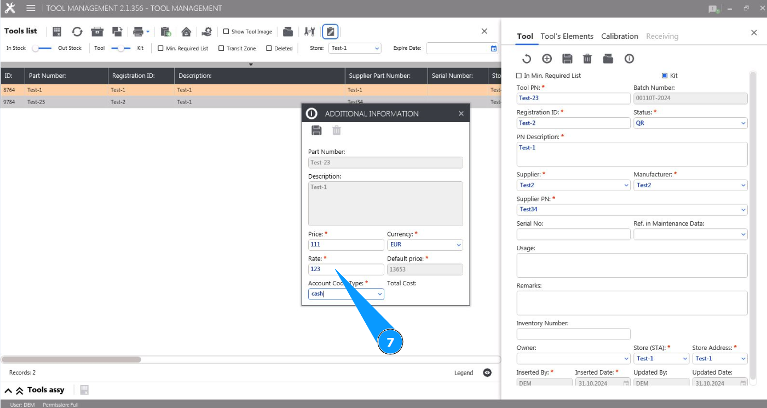Check the Min. Required List filter
Viewport: 767px width, 408px height.
pos(161,48)
